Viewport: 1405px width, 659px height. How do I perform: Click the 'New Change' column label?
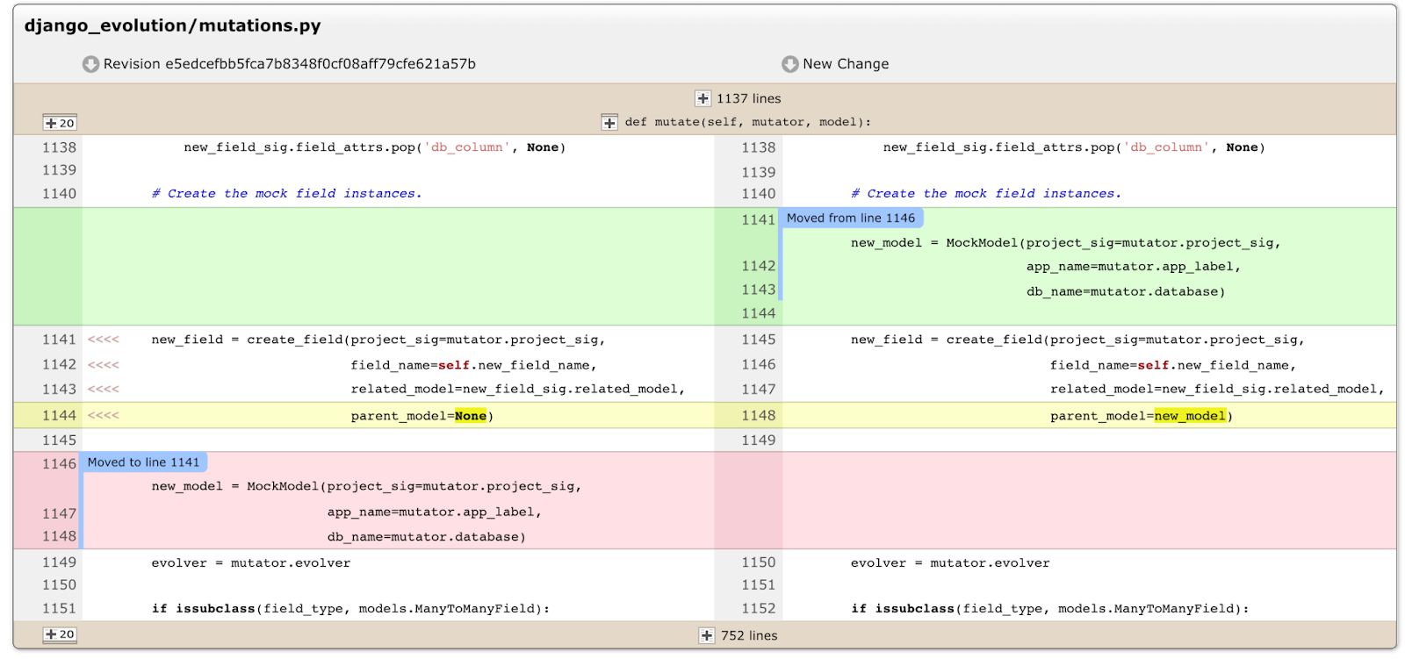click(x=846, y=64)
